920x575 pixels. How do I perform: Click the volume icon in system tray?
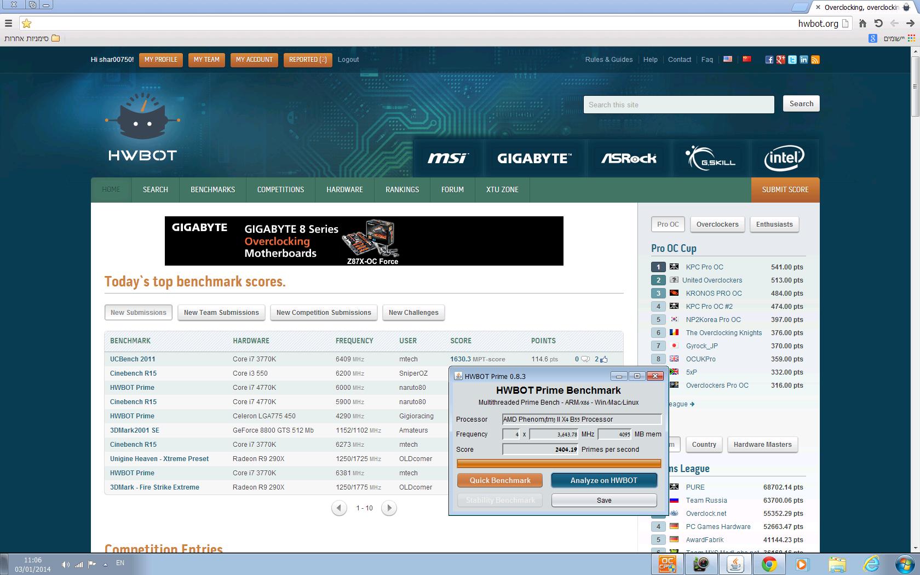pos(65,564)
